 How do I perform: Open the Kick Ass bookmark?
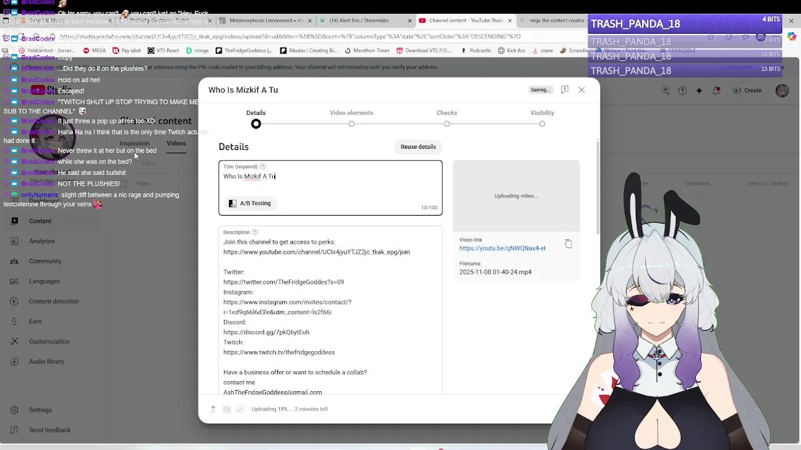click(x=511, y=51)
